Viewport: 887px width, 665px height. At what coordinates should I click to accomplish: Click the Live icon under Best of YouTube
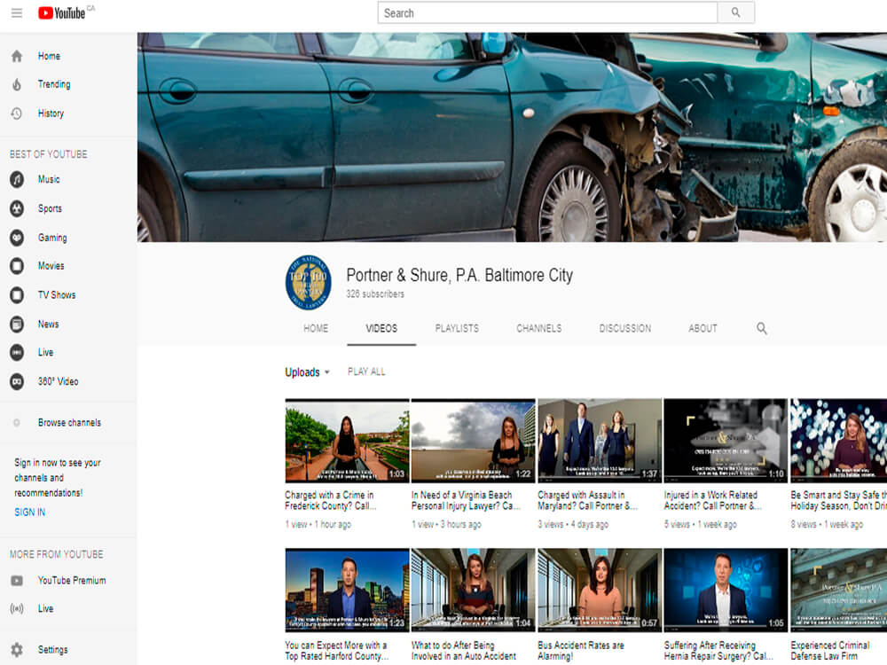coord(17,352)
